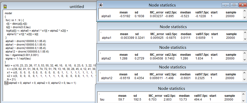Click the 'logit(p[i]) <- alpha0' line
This screenshot has height=103, width=247.
tap(37, 31)
